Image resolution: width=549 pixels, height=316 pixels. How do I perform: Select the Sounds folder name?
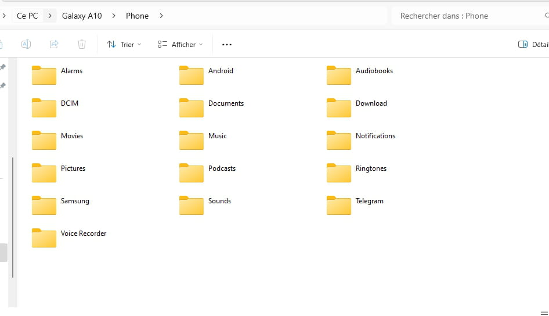tap(219, 201)
